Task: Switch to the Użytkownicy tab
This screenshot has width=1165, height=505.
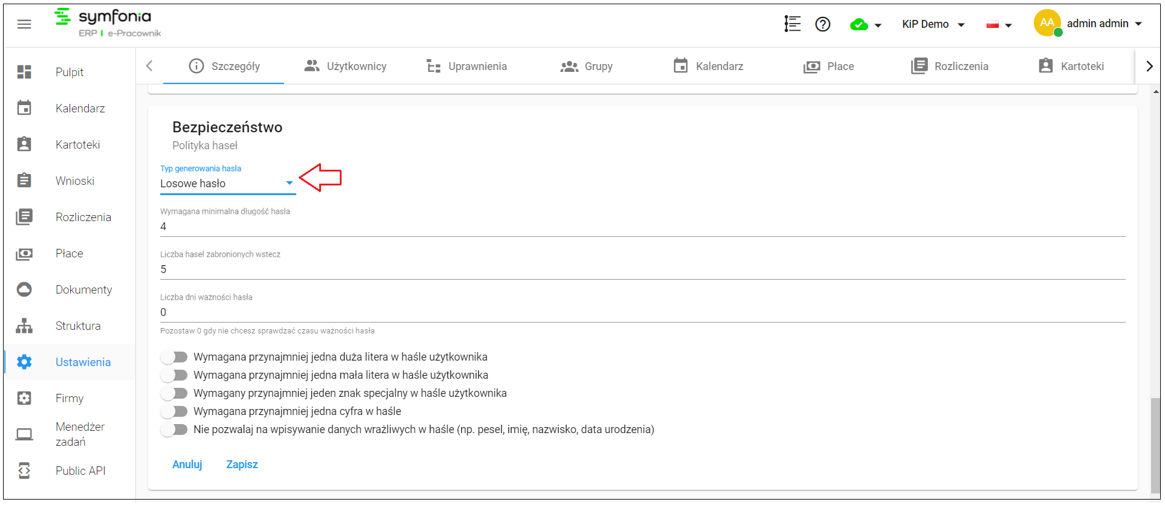Action: pyautogui.click(x=345, y=66)
